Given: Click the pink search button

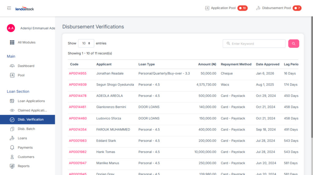Looking at the screenshot, I should (x=293, y=44).
